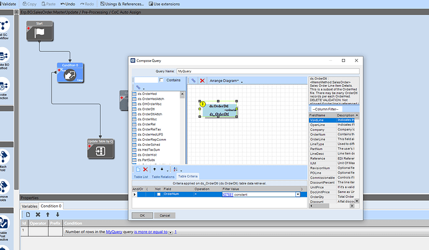Open the Column Filter dropdown
The image size is (429, 250).
pos(326,109)
